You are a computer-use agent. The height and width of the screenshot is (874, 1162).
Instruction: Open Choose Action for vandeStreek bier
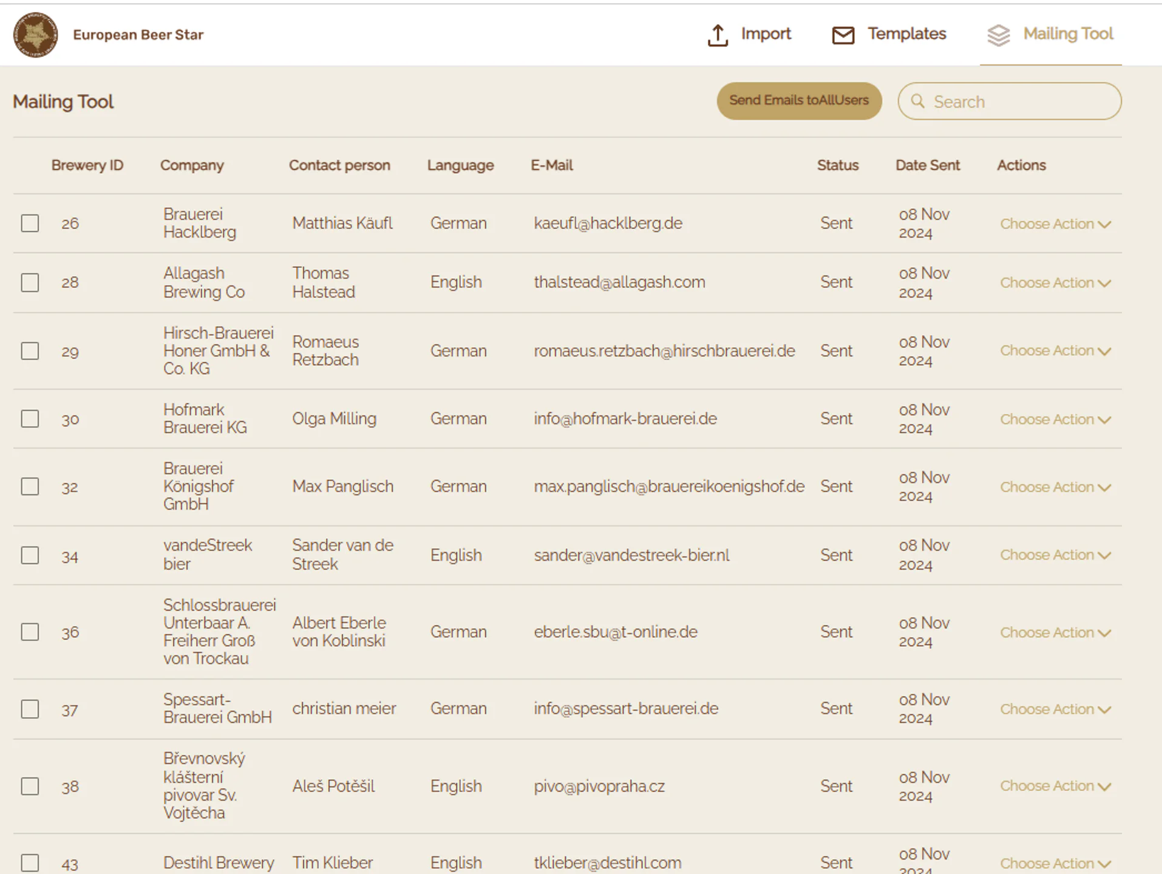1055,555
